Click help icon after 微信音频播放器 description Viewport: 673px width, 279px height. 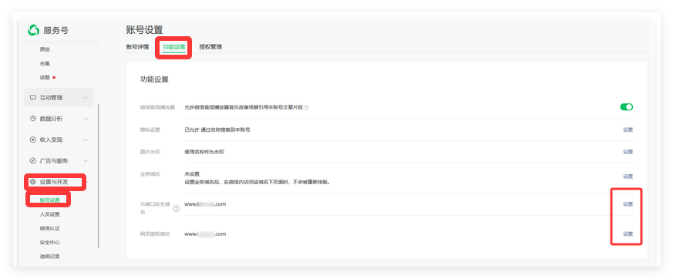click(307, 107)
